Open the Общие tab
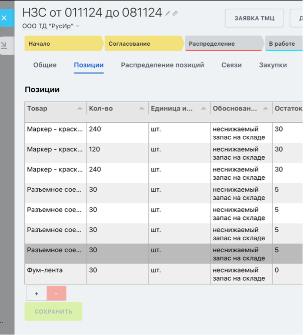 click(45, 65)
